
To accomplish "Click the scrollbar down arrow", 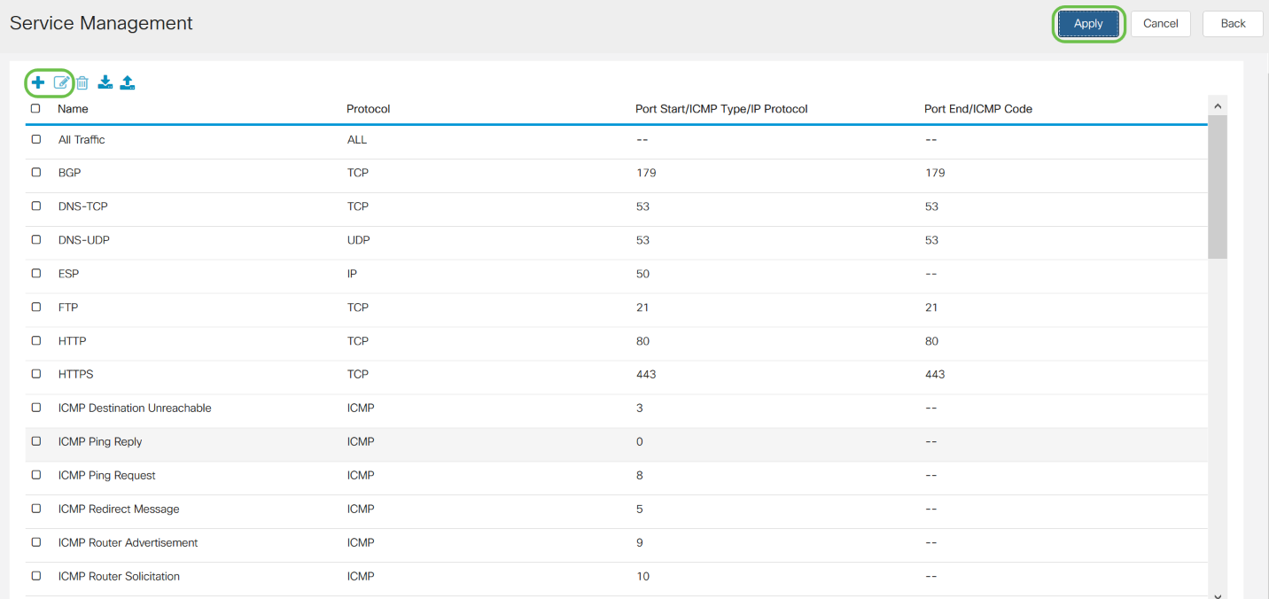I will pyautogui.click(x=1218, y=595).
